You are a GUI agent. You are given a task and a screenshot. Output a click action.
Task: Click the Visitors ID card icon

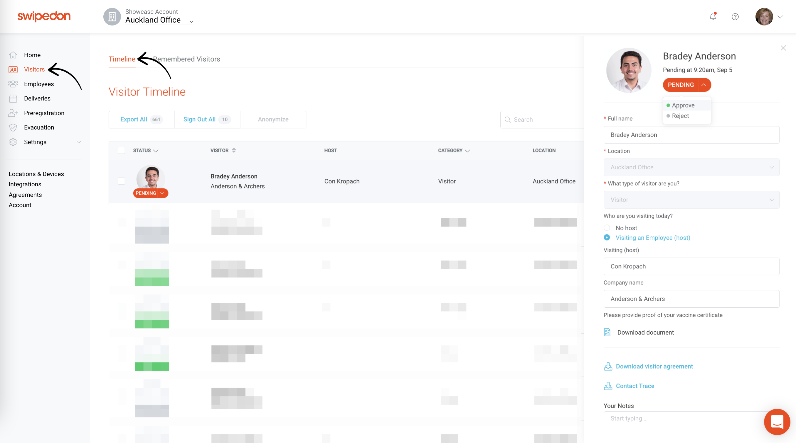(x=13, y=69)
